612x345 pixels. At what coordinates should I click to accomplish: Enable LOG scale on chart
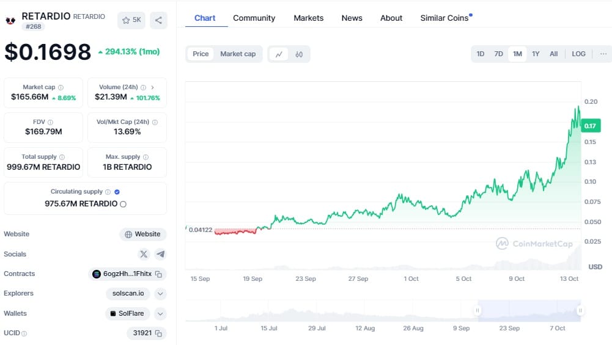coord(578,54)
